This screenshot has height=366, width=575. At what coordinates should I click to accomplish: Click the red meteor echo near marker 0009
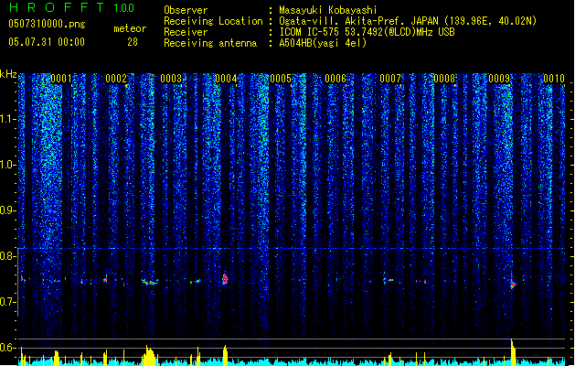coord(513,285)
